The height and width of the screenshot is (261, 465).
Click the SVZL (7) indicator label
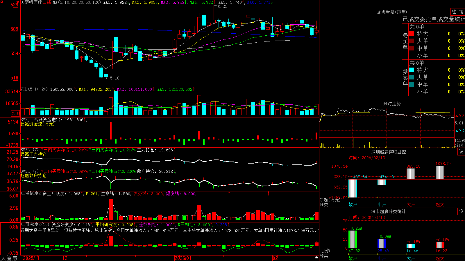pyautogui.click(x=29, y=150)
